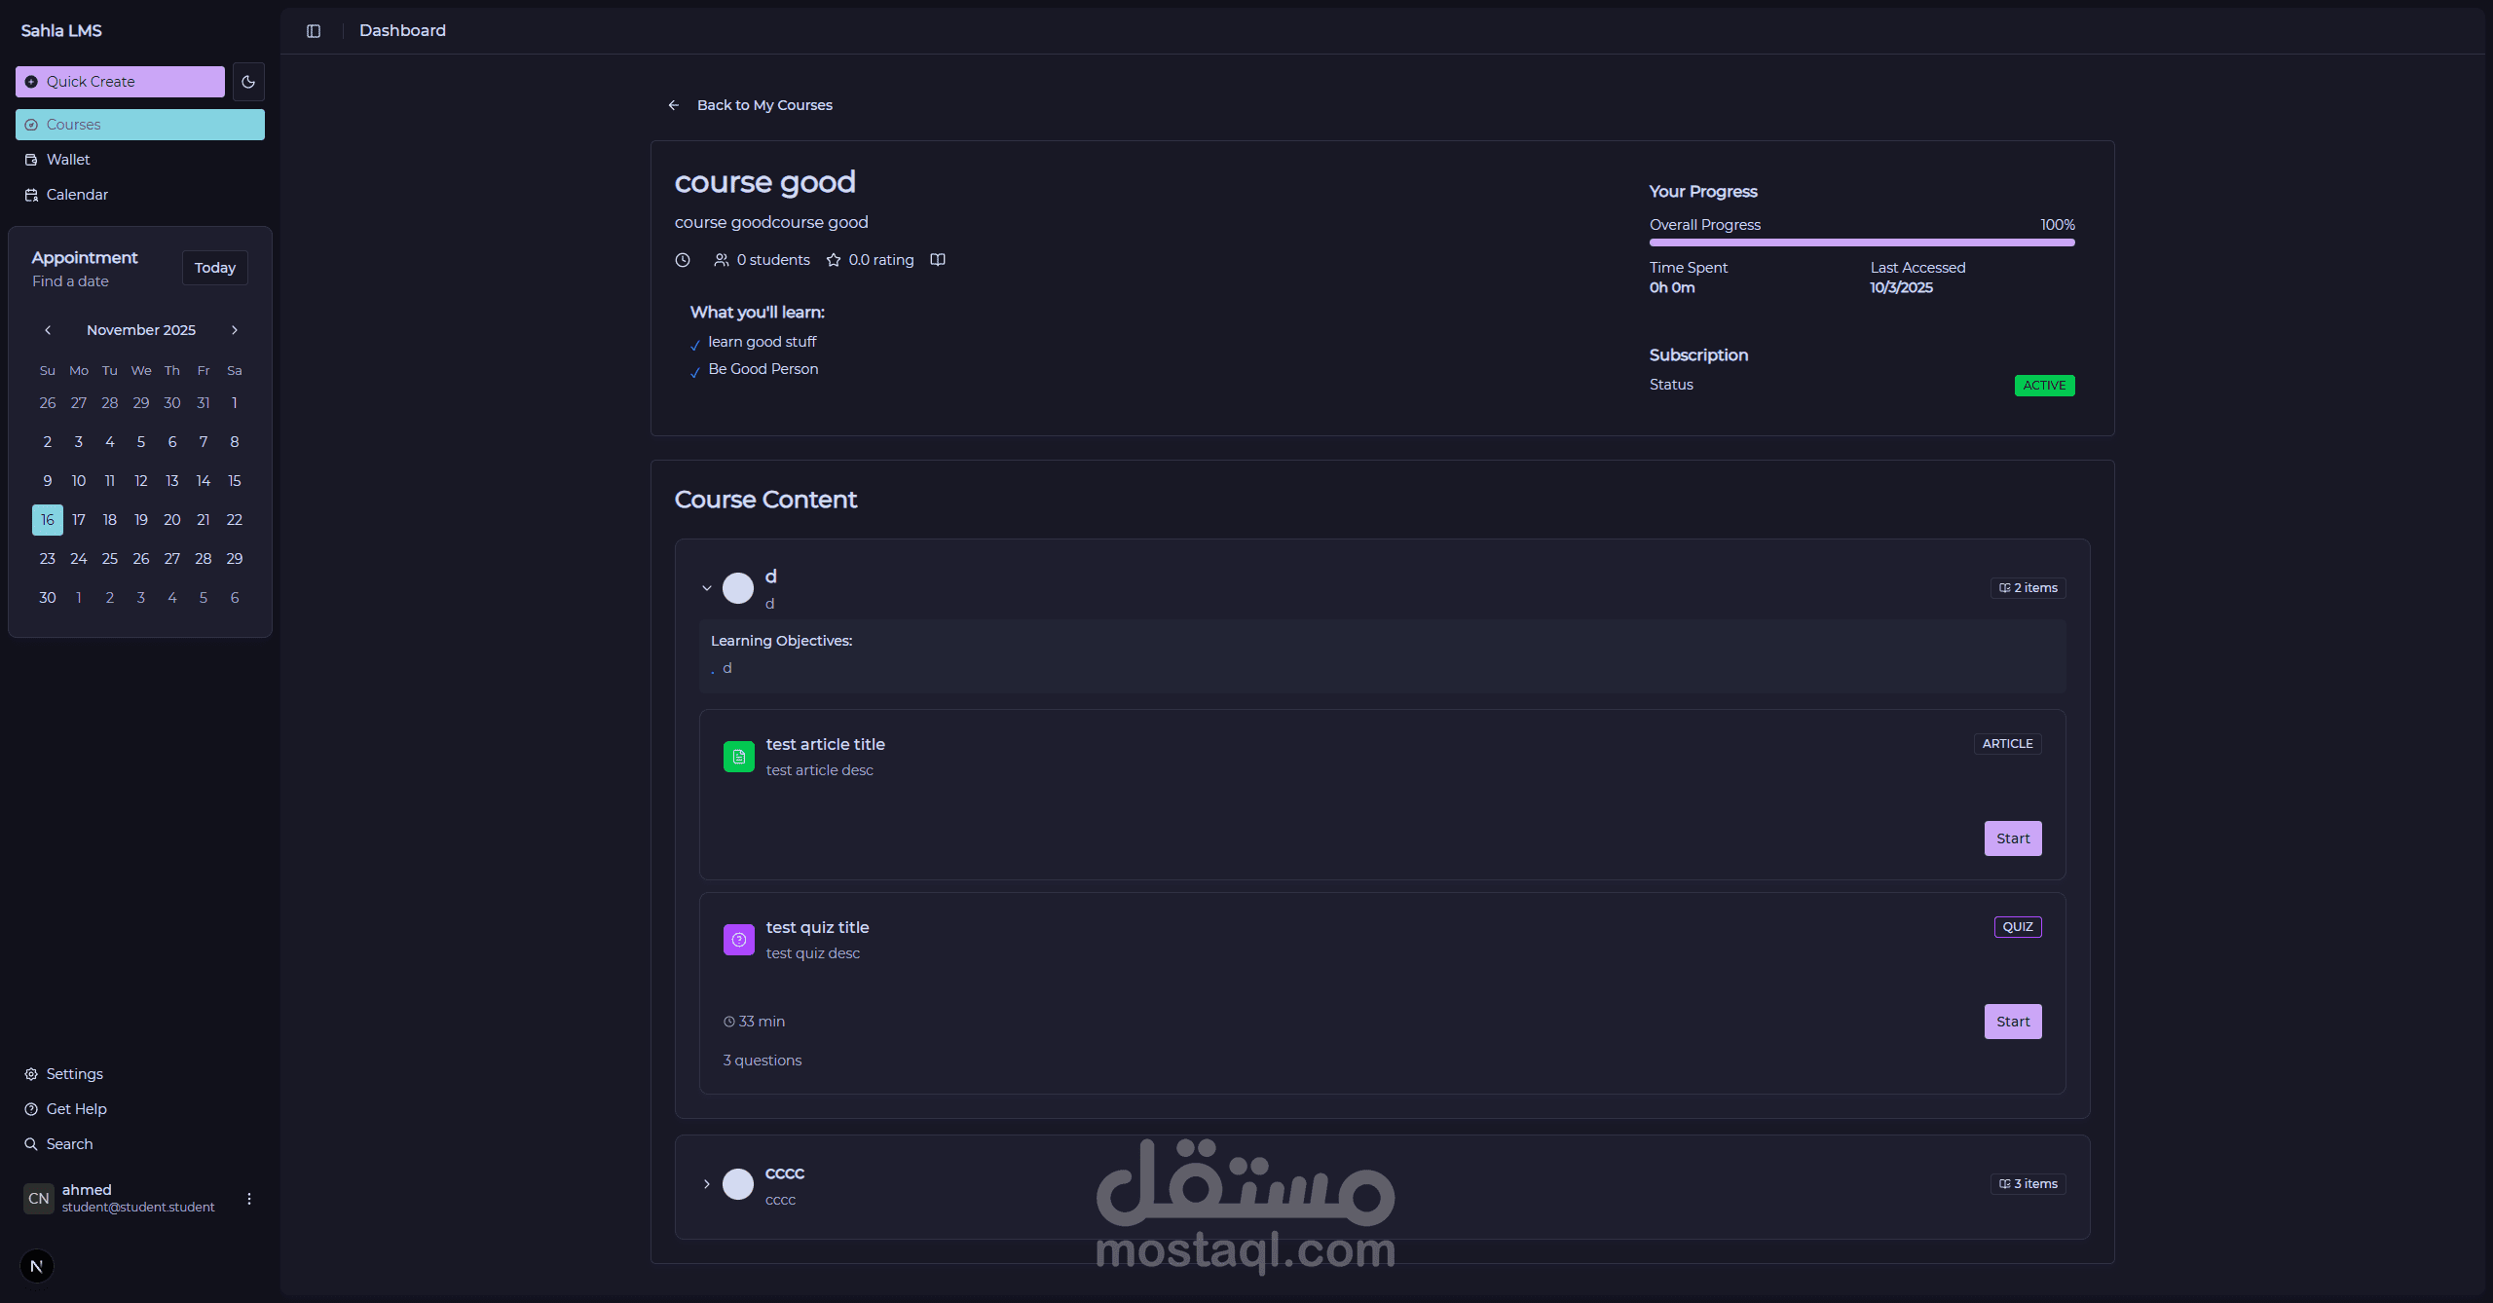The height and width of the screenshot is (1303, 2493).
Task: Toggle completion circle for section d
Action: coord(738,588)
